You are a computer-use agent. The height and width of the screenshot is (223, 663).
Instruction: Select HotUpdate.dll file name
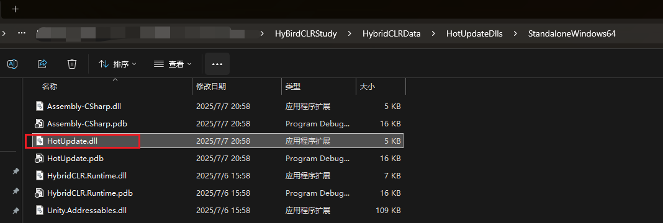click(x=72, y=141)
